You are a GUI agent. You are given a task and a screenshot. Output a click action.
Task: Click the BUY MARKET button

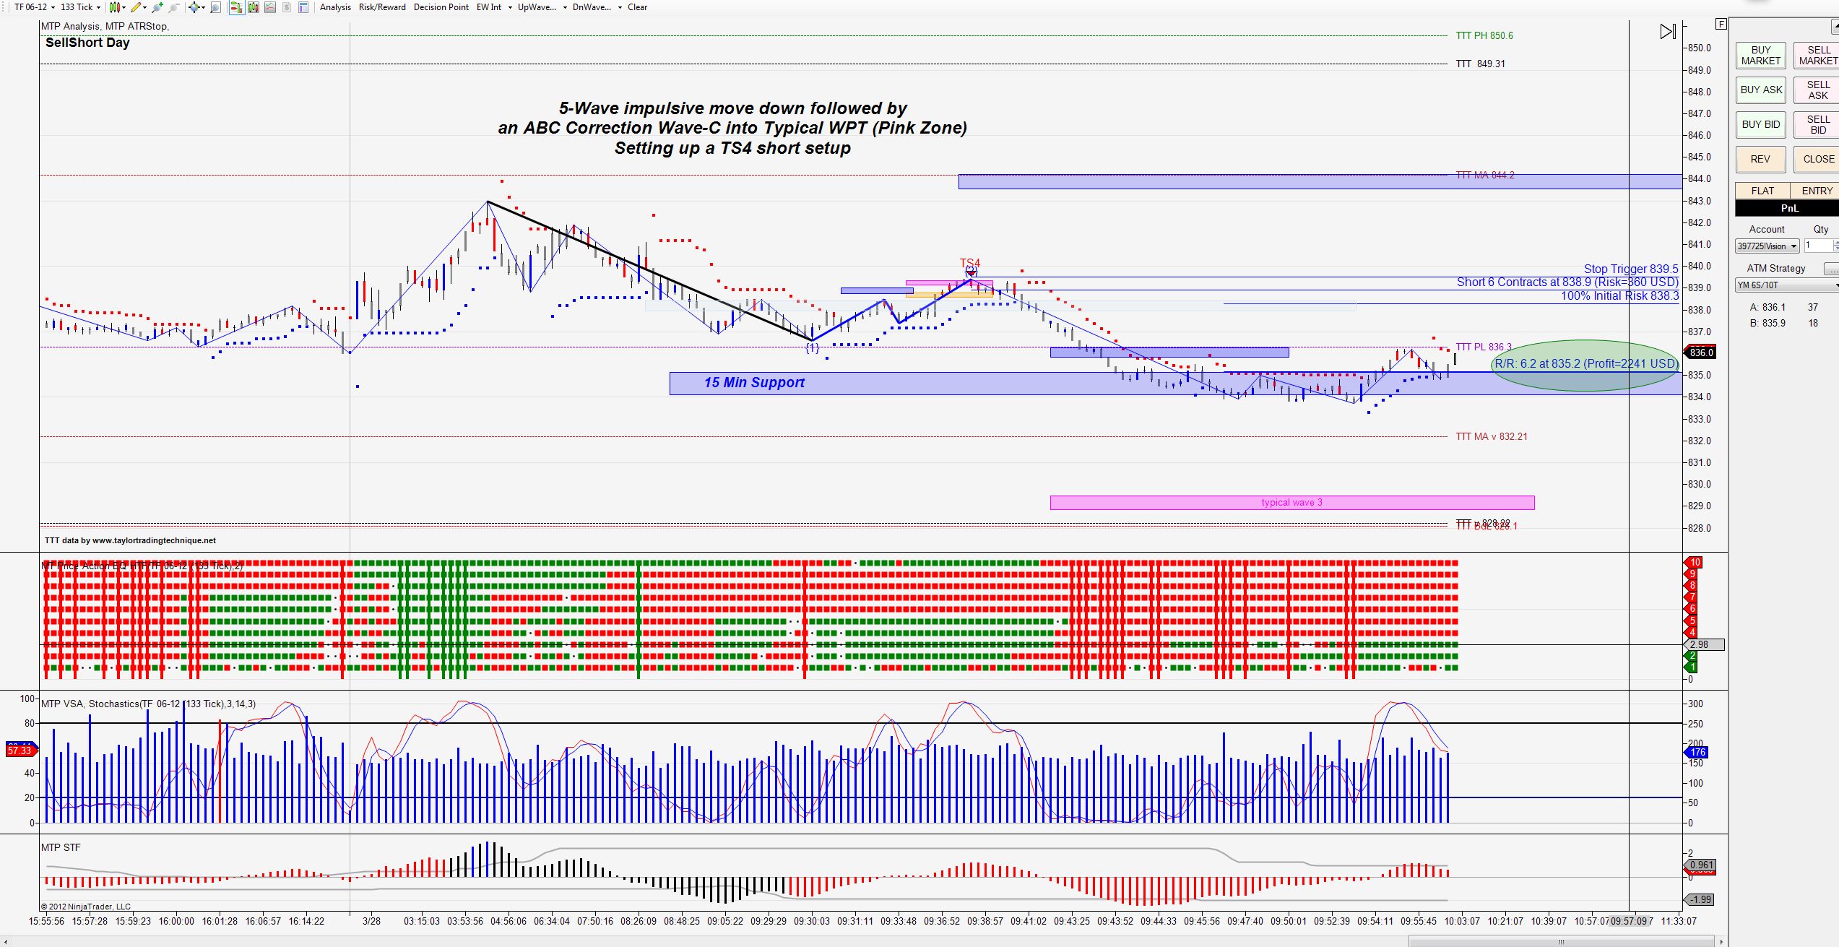click(1761, 56)
